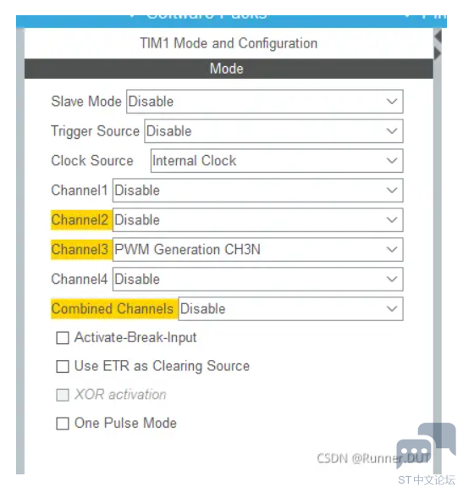Click the XOR activation checkbox
This screenshot has height=493, width=463.
[x=63, y=395]
